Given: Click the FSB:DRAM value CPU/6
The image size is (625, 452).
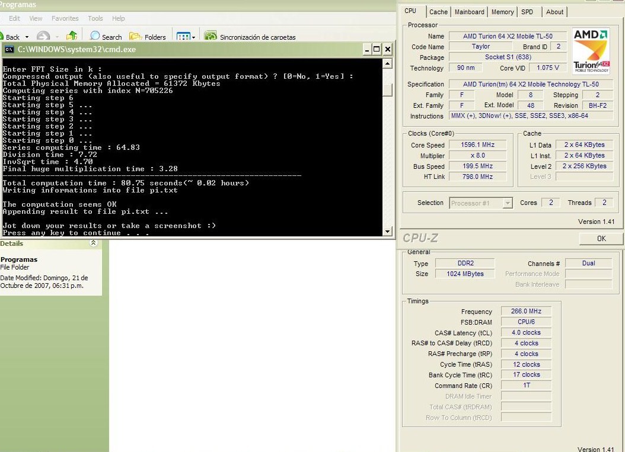Looking at the screenshot, I should coord(526,322).
